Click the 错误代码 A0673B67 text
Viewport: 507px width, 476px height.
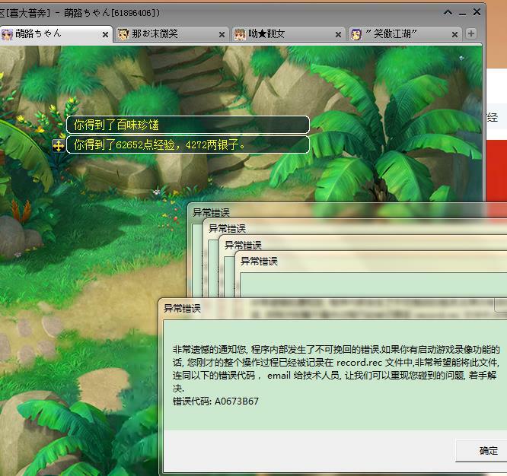coord(215,401)
